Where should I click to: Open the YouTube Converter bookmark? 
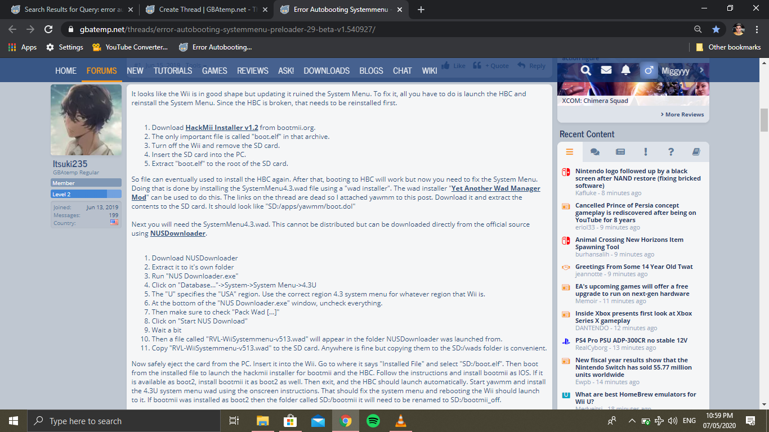pos(130,47)
